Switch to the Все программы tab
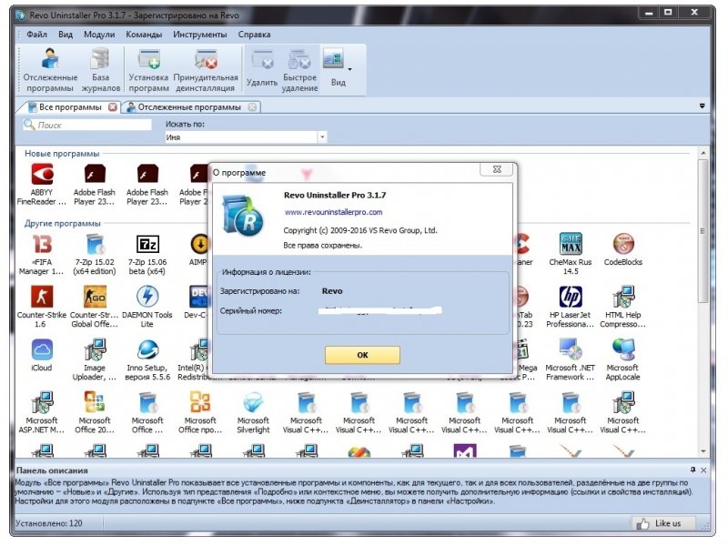The image size is (728, 546). pyautogui.click(x=69, y=107)
